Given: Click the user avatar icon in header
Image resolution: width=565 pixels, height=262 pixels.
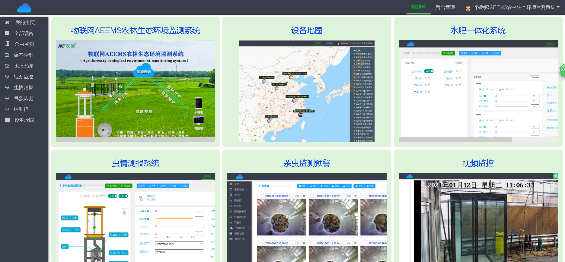Looking at the screenshot, I should coord(468,8).
